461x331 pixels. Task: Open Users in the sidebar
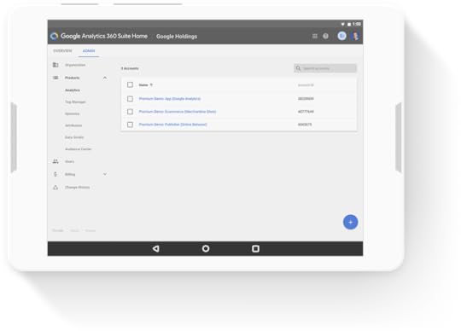click(x=69, y=161)
